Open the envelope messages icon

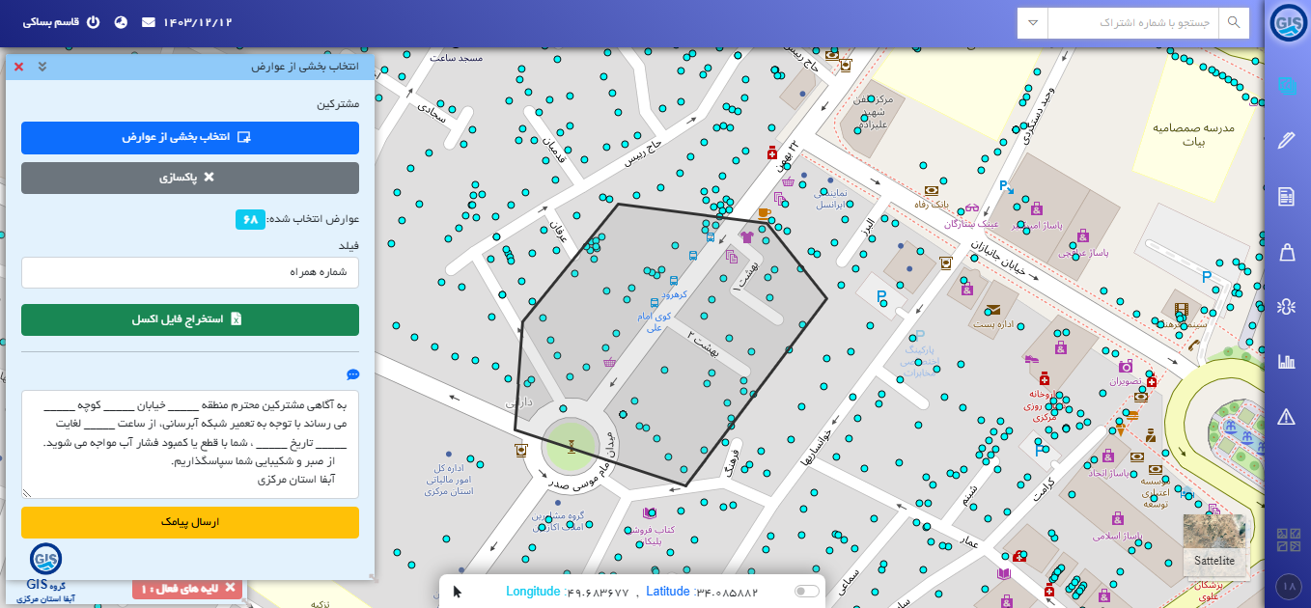149,22
